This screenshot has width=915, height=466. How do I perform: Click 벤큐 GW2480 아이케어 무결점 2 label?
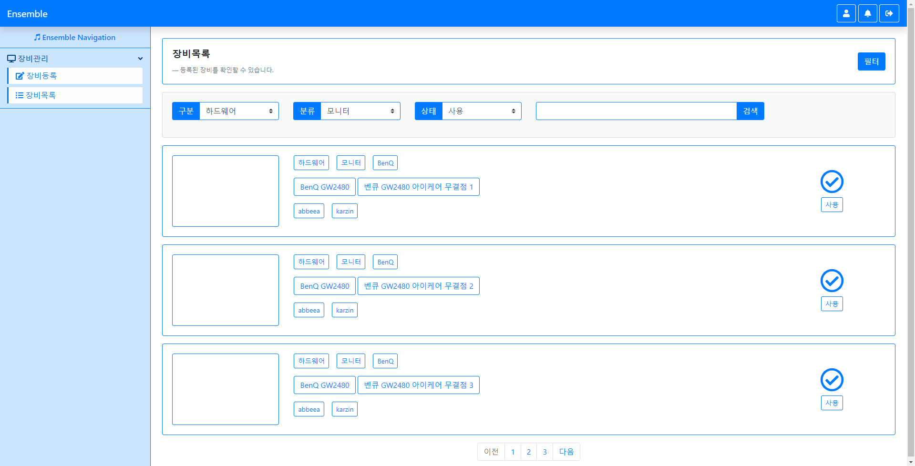tap(419, 286)
